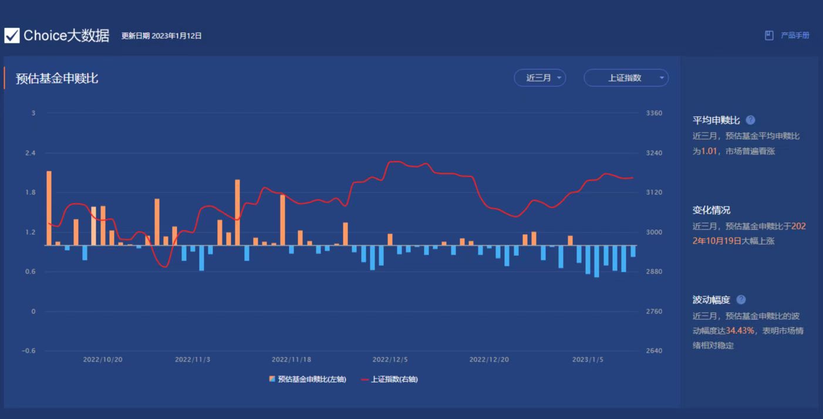Click the 波动幅度 heading
This screenshot has width=823, height=419.
click(x=711, y=300)
